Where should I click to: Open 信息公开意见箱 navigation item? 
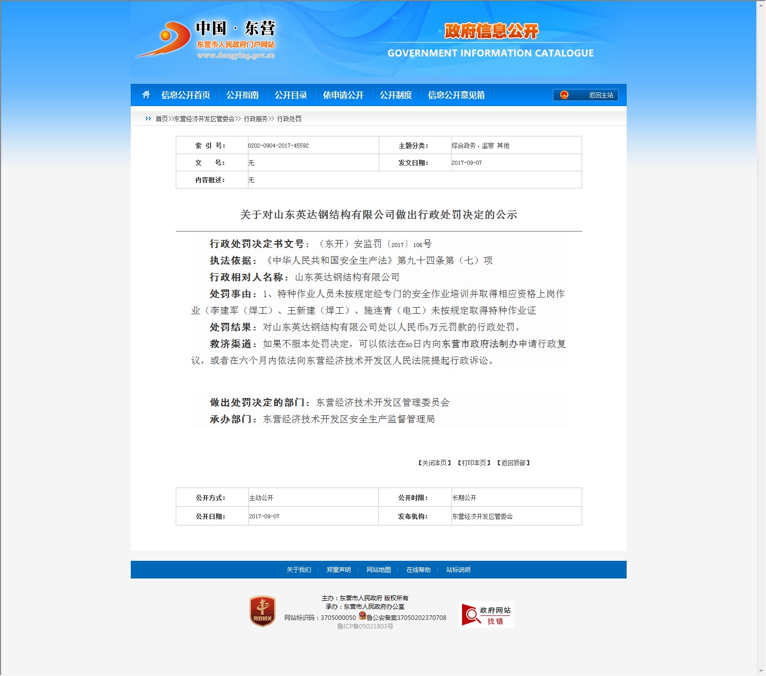[456, 95]
